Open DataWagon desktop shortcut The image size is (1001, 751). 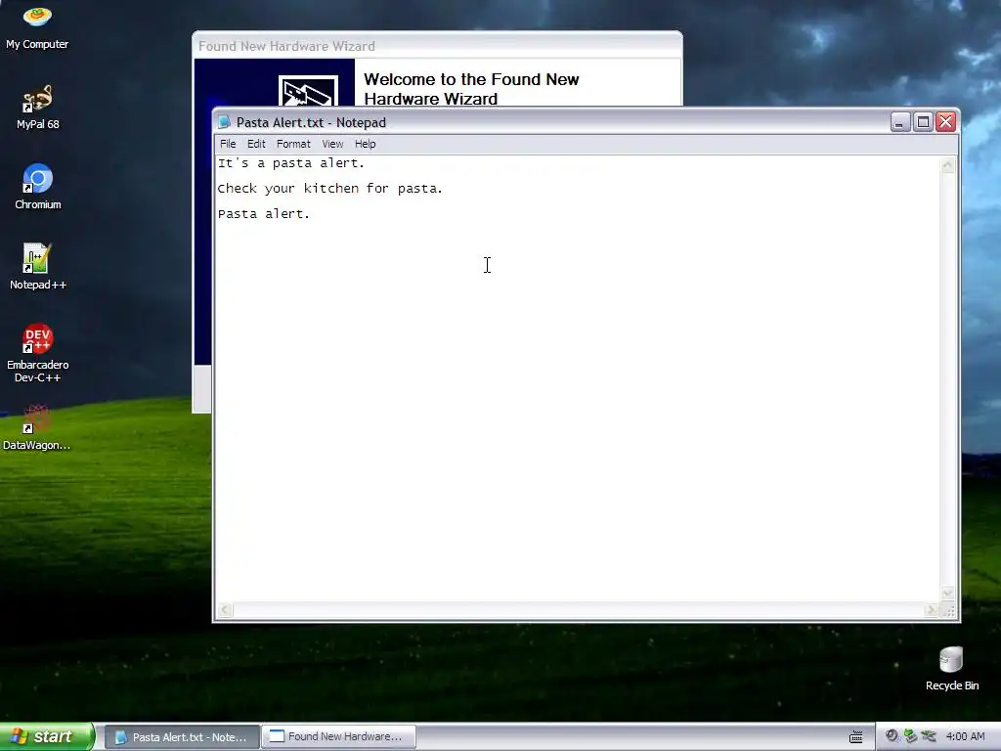(36, 428)
